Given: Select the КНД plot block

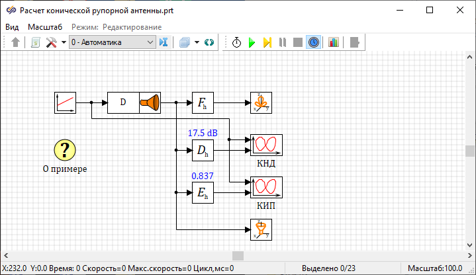Looking at the screenshot, I should (x=265, y=145).
